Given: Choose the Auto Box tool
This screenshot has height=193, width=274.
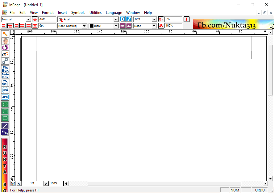Looking at the screenshot, I should pos(5,76).
